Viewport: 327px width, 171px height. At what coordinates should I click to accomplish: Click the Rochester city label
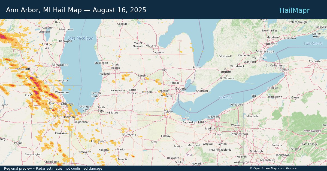coord(316,61)
